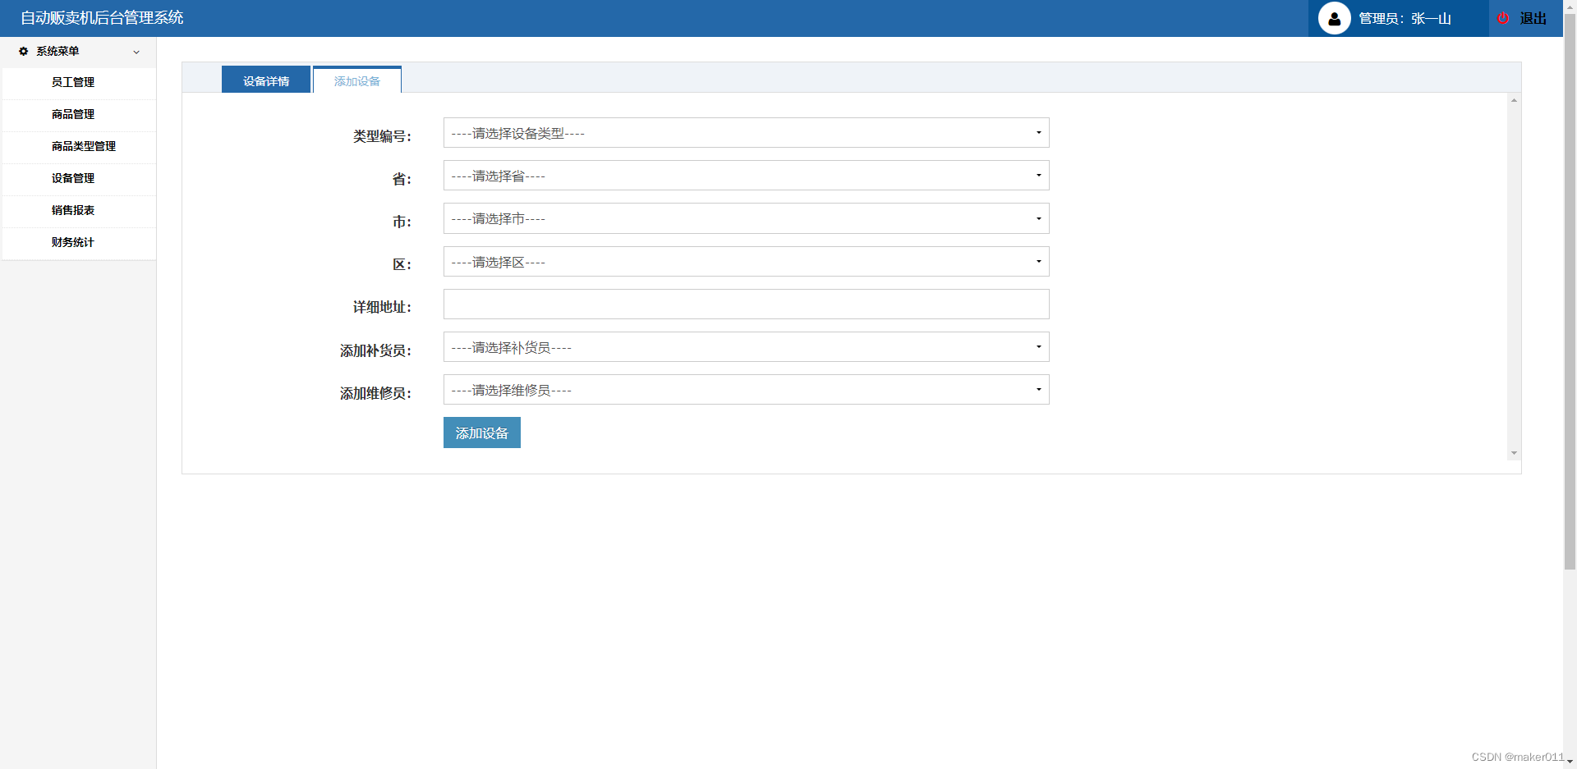This screenshot has height=769, width=1577.
Task: Open 商品类型管理 menu item
Action: (79, 147)
